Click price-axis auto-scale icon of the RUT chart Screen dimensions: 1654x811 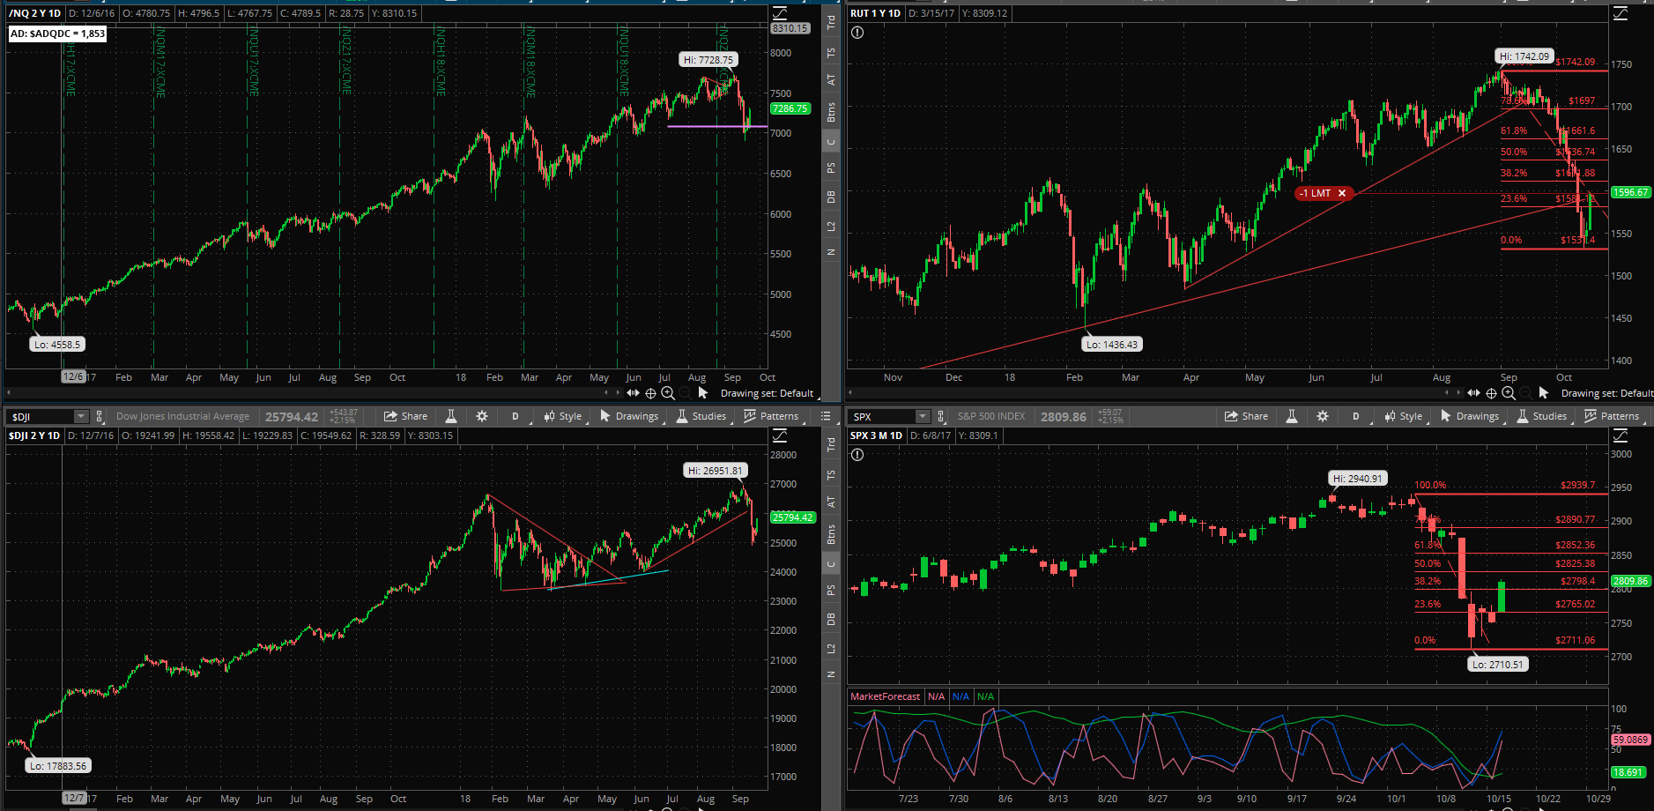1621,13
